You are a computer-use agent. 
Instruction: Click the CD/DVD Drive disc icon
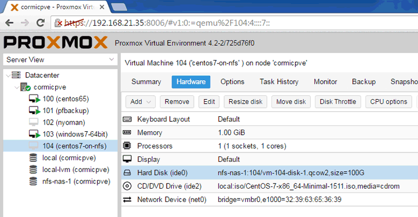click(127, 186)
